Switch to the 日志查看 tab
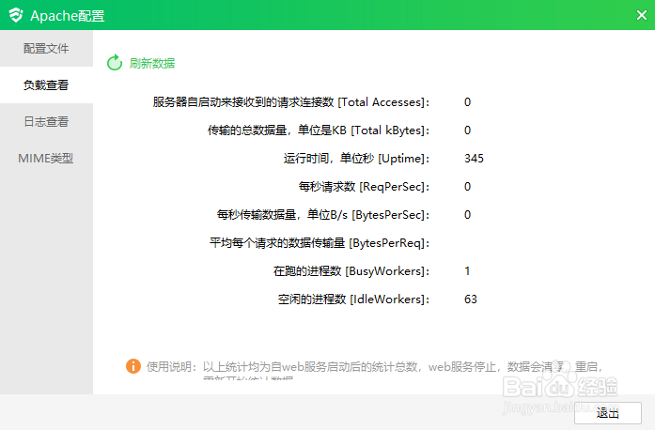This screenshot has width=655, height=430. click(x=46, y=122)
